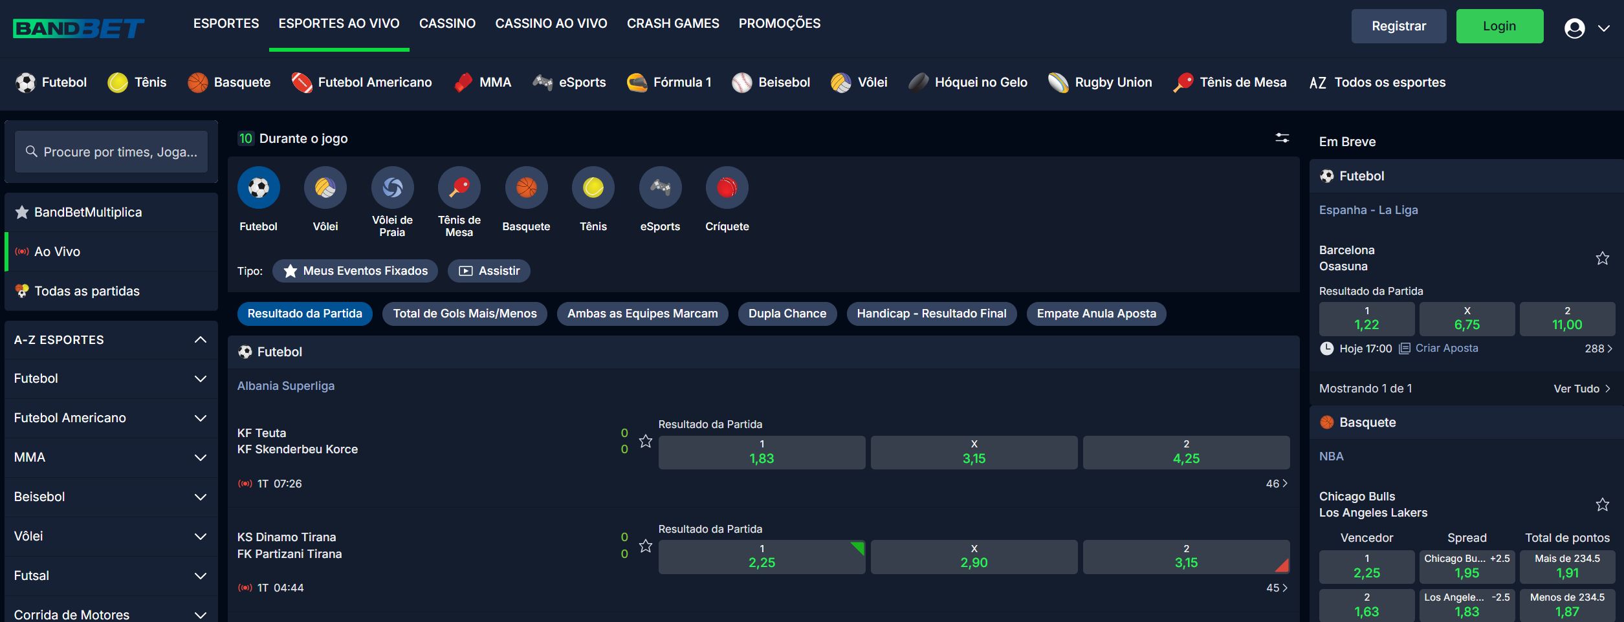Select the Dupla Chance market filter
This screenshot has width=1624, height=622.
[787, 314]
